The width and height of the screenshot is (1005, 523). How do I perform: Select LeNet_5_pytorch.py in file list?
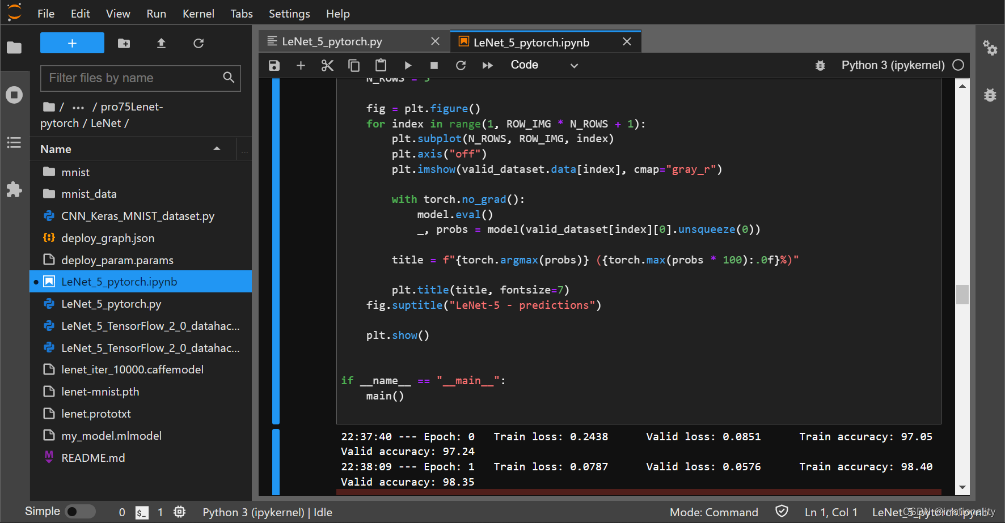tap(141, 304)
